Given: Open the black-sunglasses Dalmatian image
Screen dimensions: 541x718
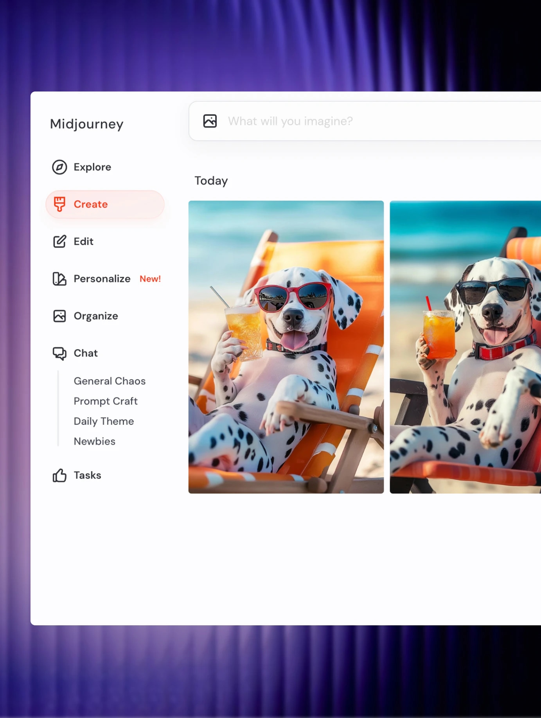Looking at the screenshot, I should 465,347.
